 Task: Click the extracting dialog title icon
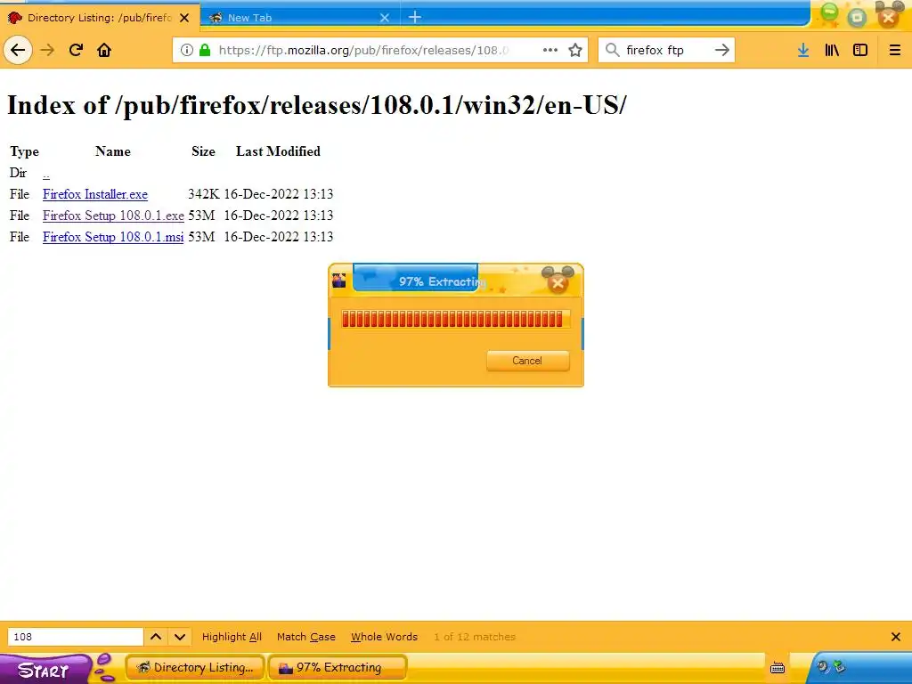[x=339, y=281]
